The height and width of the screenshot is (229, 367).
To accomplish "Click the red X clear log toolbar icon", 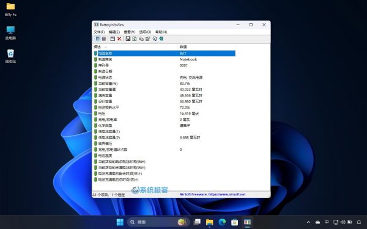I will [x=119, y=39].
